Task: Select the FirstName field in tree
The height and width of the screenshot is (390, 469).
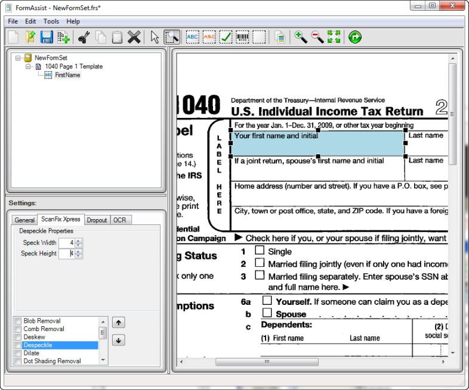Action: tap(67, 75)
